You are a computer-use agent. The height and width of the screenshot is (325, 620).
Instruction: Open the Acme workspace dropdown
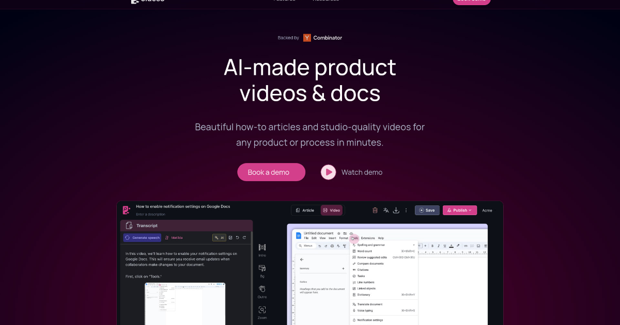(x=487, y=210)
